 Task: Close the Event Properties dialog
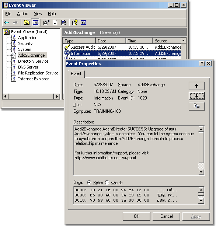click(x=209, y=63)
